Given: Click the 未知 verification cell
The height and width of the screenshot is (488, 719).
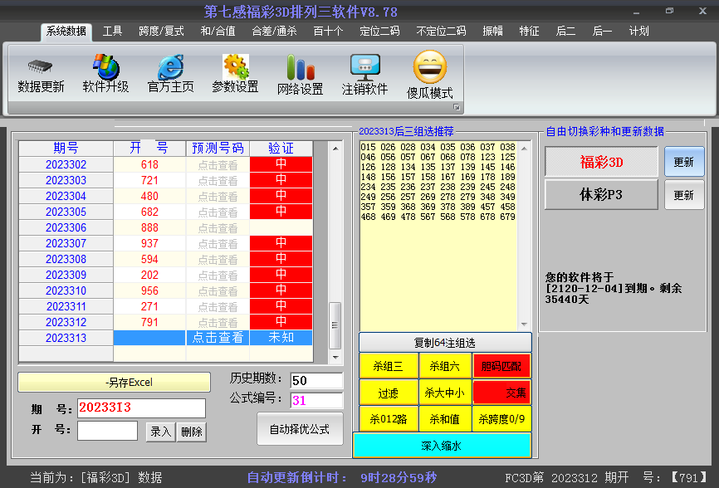Looking at the screenshot, I should (x=281, y=338).
